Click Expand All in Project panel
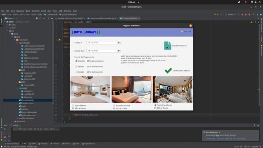The height and width of the screenshot is (148, 263). [x=40, y=18]
